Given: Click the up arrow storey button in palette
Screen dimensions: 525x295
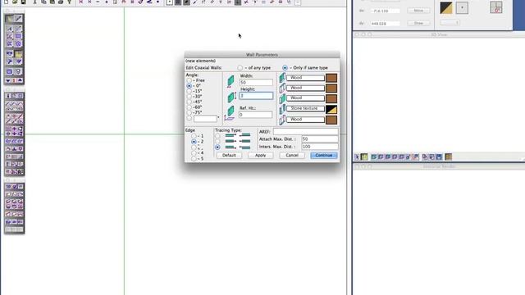Looking at the screenshot, I should (x=20, y=80).
